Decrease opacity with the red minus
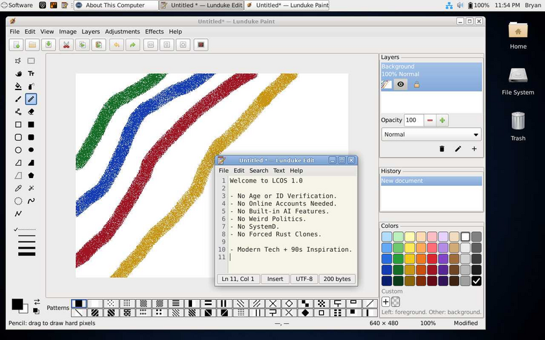545x340 pixels. 430,120
